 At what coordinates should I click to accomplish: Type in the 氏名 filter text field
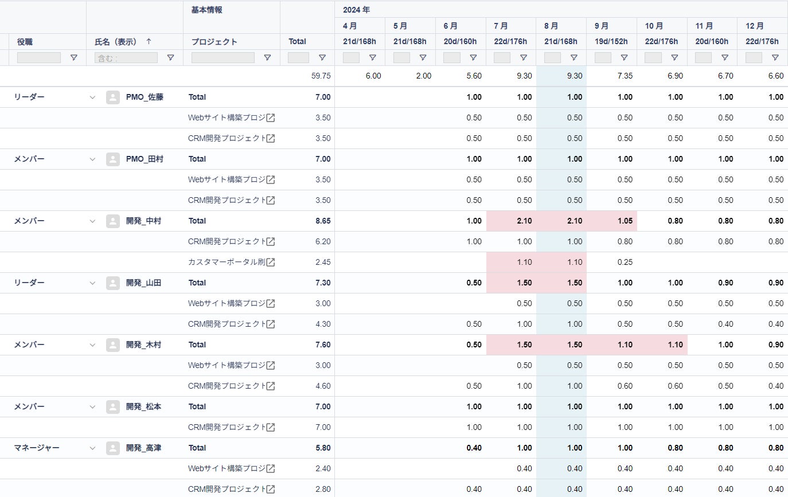point(126,58)
